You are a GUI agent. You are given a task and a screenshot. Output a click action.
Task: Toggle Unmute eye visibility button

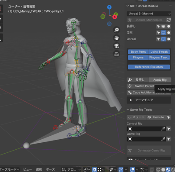pos(156,117)
